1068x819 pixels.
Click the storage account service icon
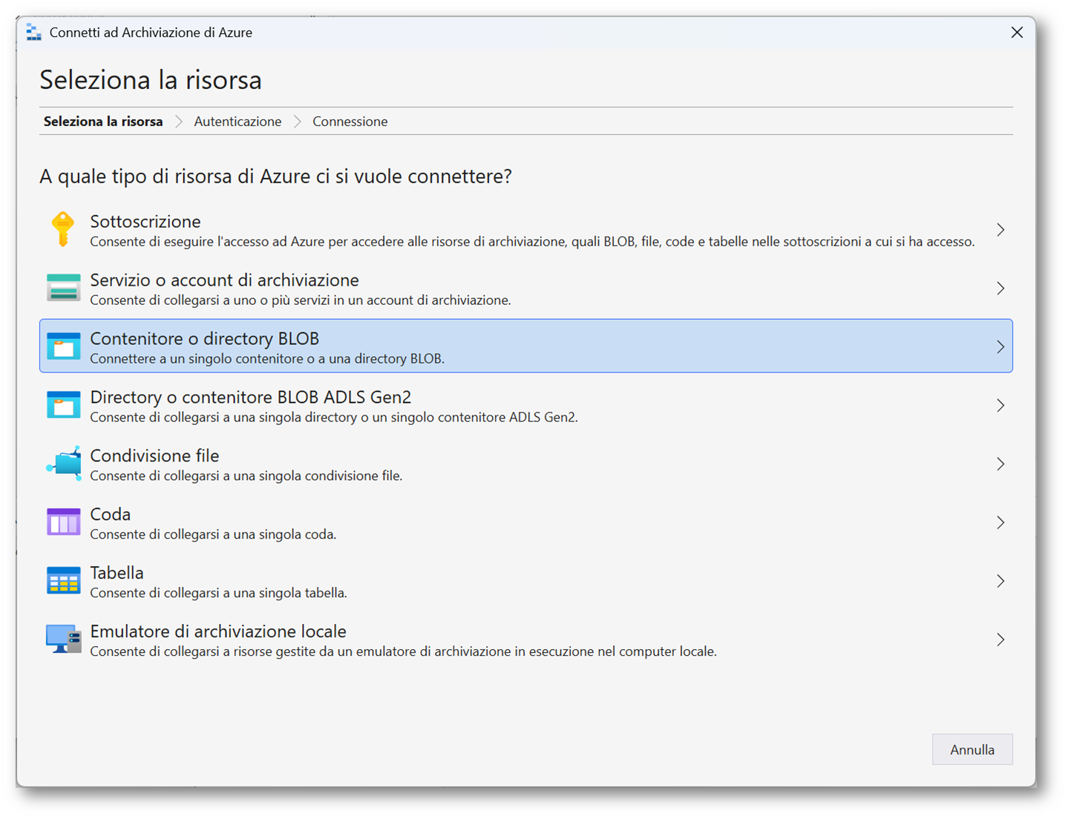(63, 288)
